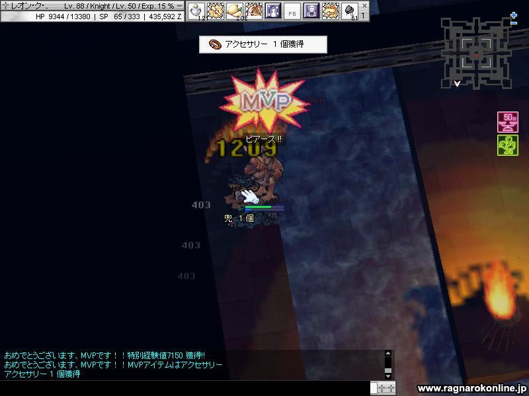The width and height of the screenshot is (529, 396).
Task: Minimize the character status window
Action: coord(180,6)
